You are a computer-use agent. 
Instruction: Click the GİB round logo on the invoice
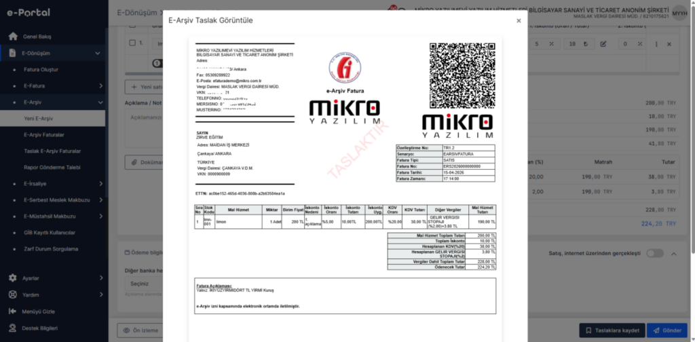point(344,68)
